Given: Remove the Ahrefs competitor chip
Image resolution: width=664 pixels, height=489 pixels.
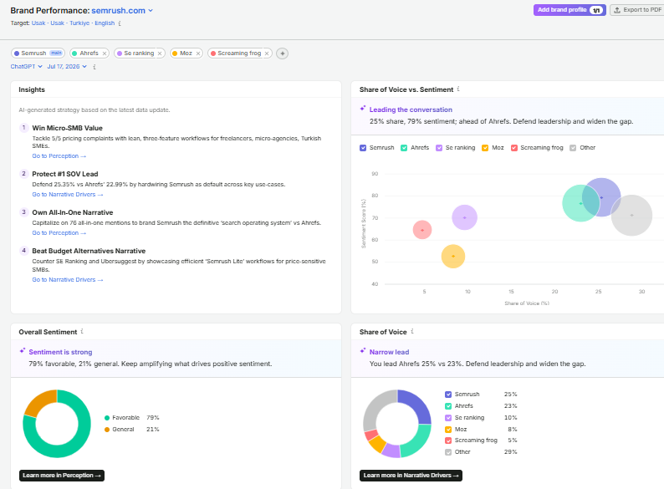Looking at the screenshot, I should click(105, 53).
